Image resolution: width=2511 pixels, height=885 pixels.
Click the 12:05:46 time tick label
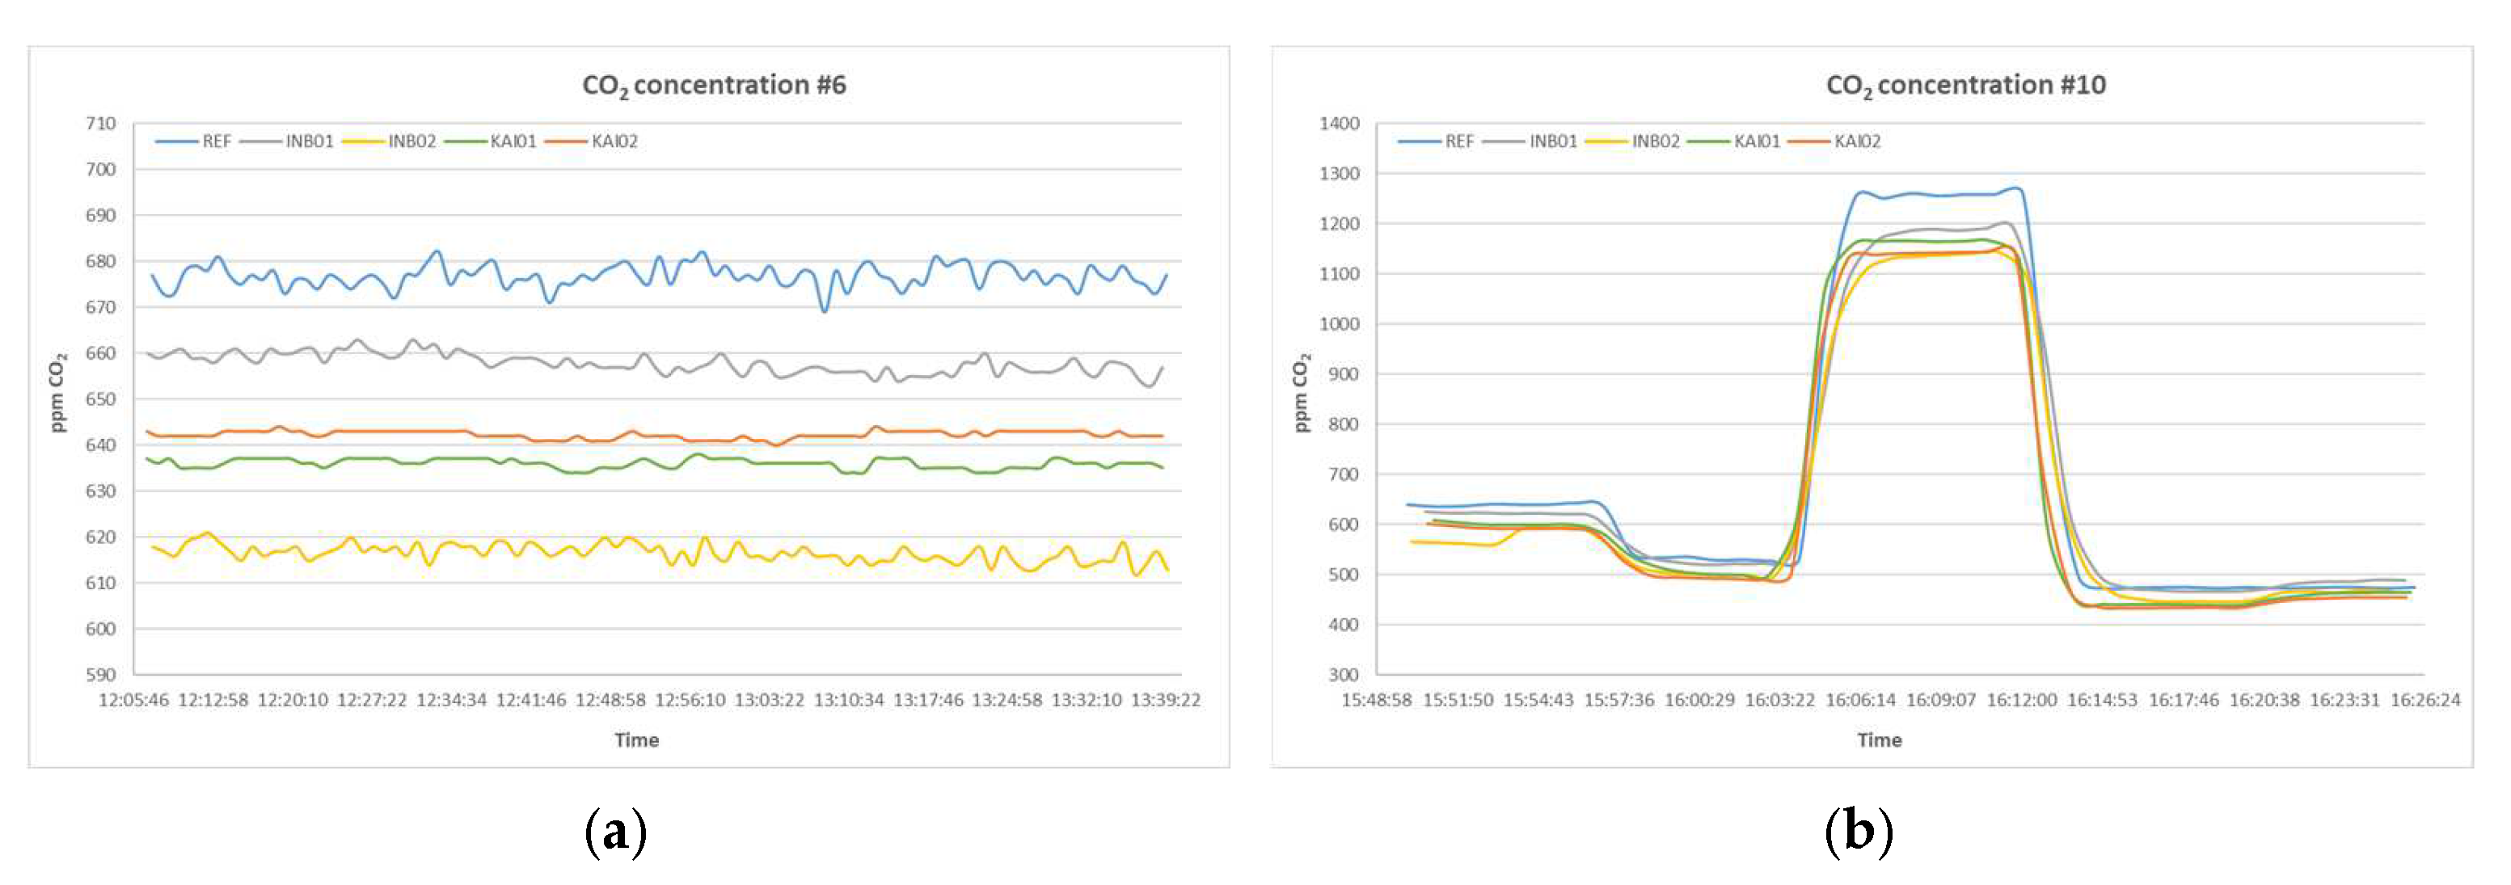(133, 700)
